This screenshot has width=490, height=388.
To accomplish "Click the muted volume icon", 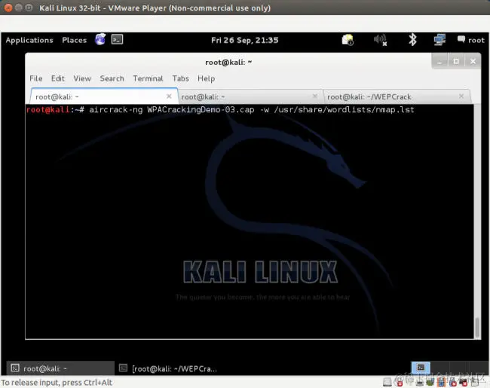I will click(380, 40).
